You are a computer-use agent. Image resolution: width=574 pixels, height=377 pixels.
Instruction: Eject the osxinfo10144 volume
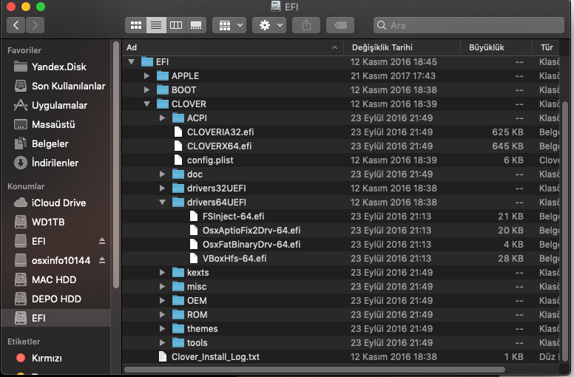[x=102, y=261]
